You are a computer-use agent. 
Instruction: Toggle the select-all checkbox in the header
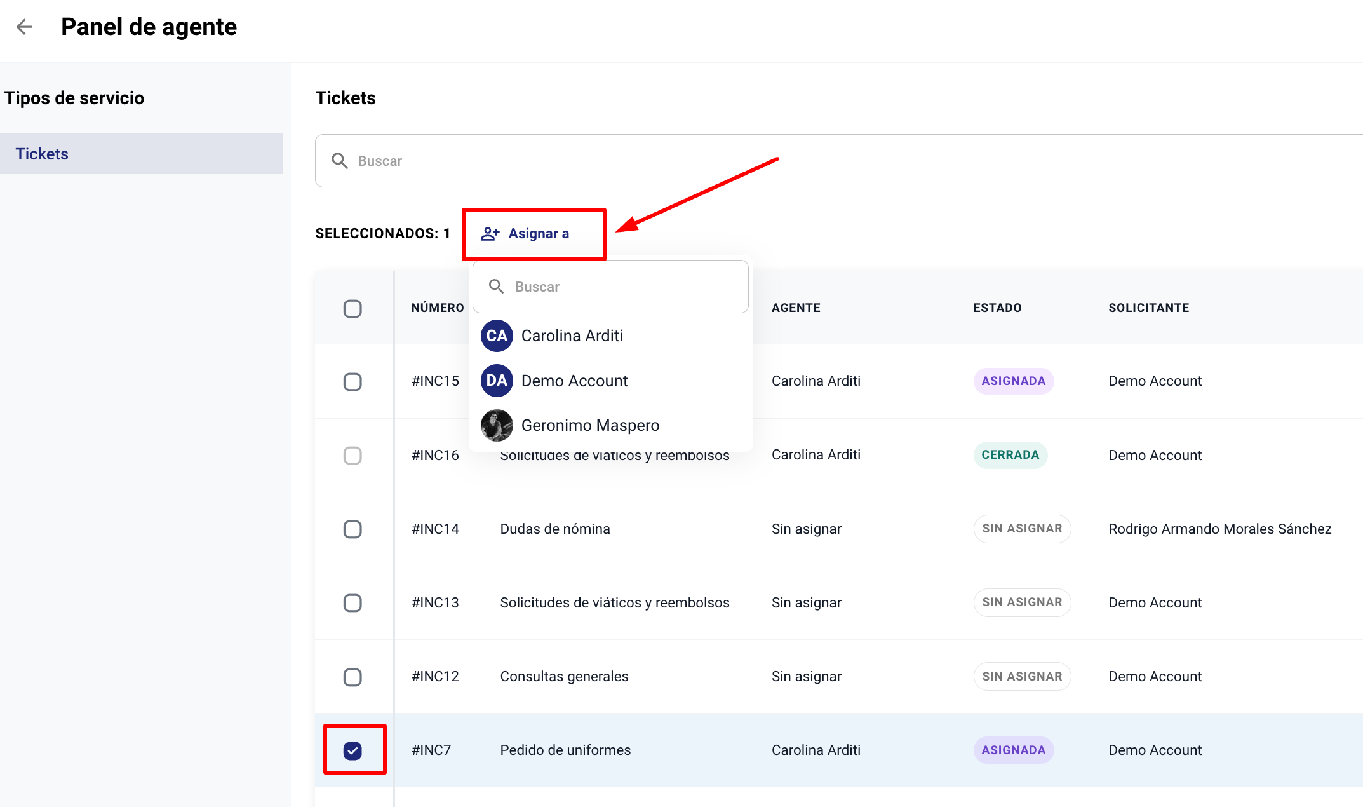point(352,309)
